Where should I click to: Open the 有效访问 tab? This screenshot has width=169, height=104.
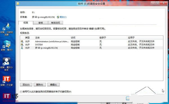[x=55, y=23]
